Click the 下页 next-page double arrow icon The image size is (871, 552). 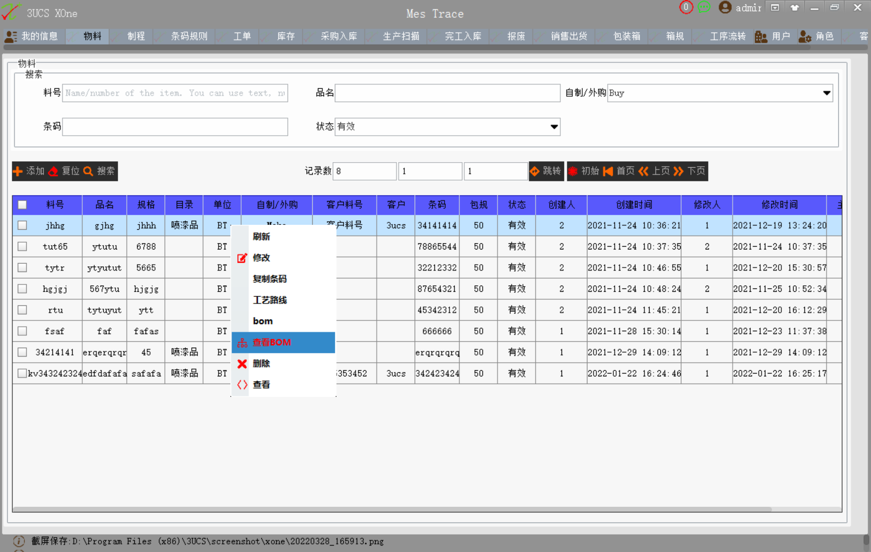coord(679,171)
